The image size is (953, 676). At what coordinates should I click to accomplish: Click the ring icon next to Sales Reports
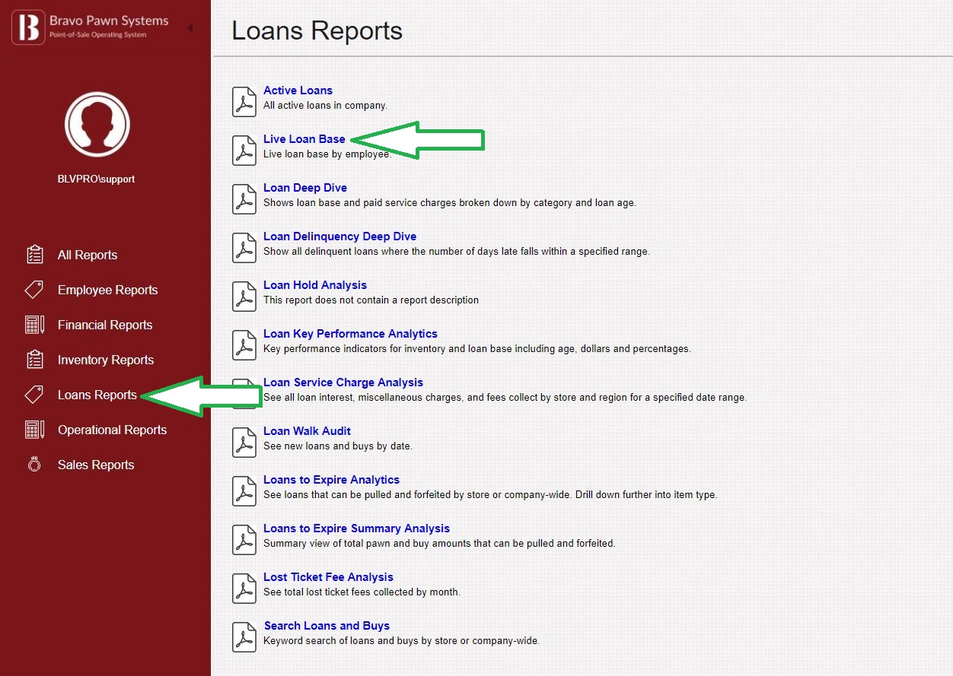[34, 465]
